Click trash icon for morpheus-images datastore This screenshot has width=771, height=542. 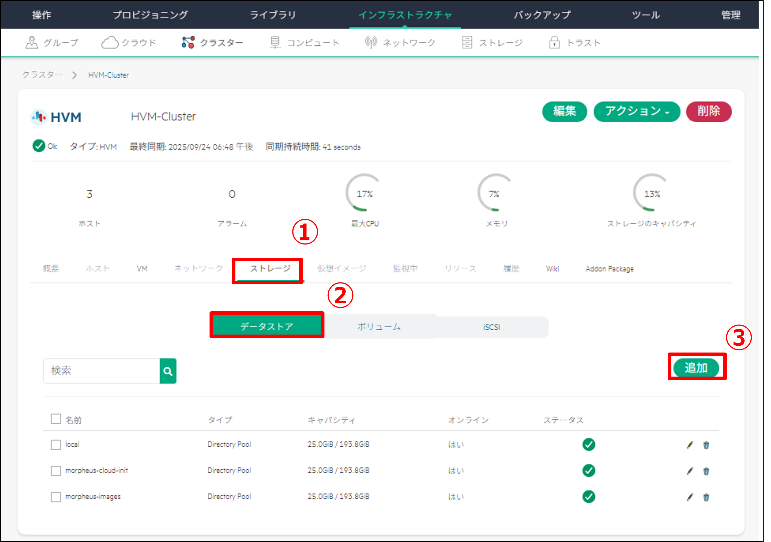[706, 497]
